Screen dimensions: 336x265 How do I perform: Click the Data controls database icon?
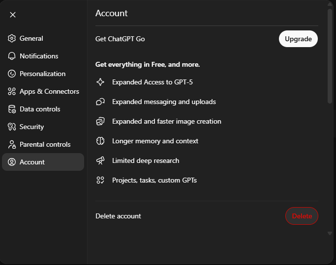(x=12, y=109)
